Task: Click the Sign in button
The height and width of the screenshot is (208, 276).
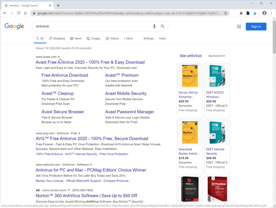Action: [x=256, y=27]
